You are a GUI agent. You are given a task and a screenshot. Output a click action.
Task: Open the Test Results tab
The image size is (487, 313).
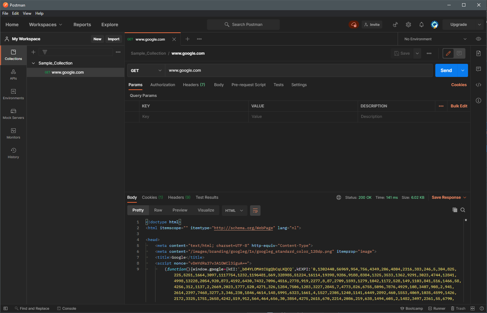(207, 197)
